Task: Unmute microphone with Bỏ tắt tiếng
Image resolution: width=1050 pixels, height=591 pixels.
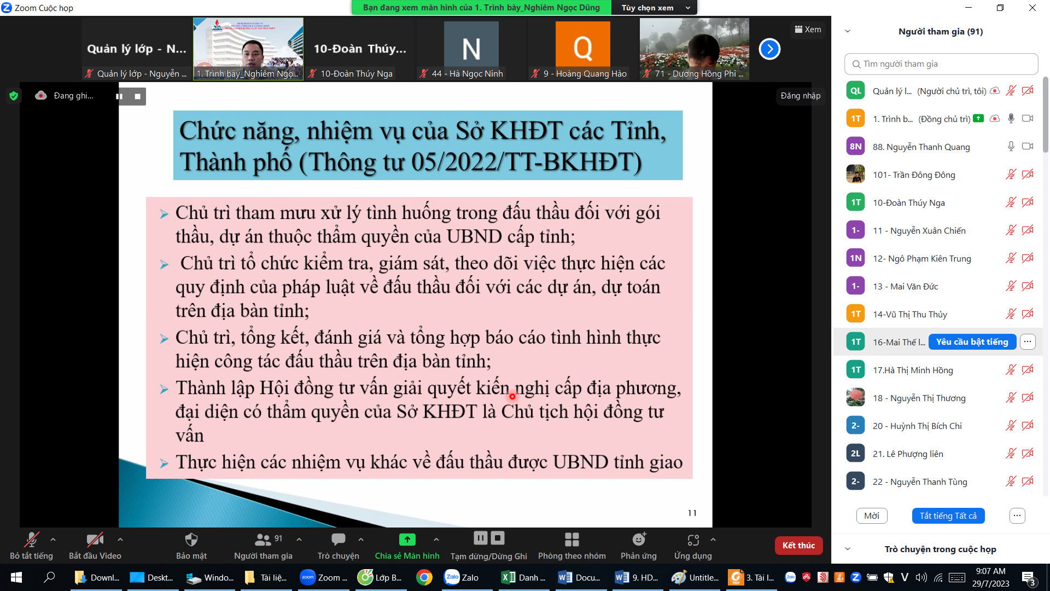Action: point(31,540)
